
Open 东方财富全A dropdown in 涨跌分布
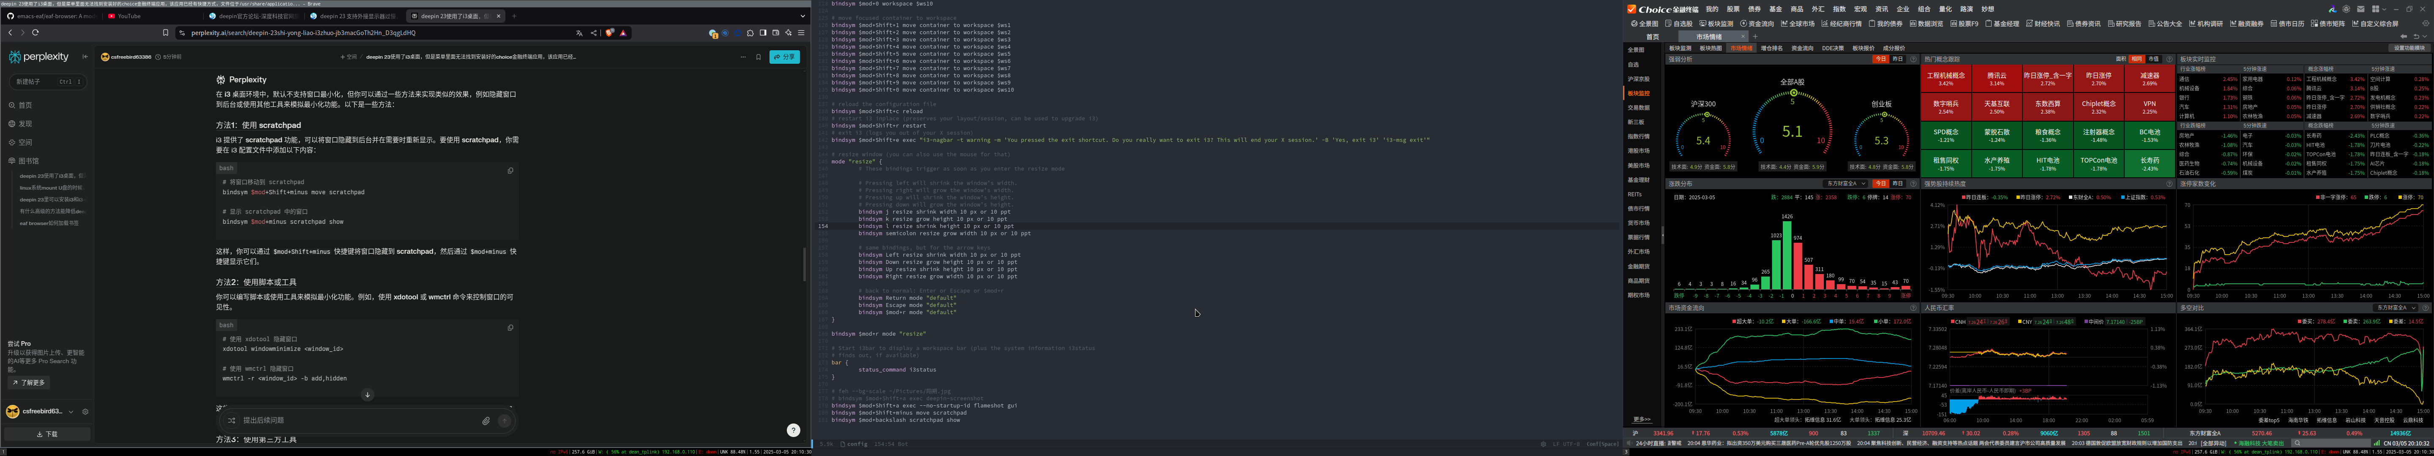[x=1845, y=183]
